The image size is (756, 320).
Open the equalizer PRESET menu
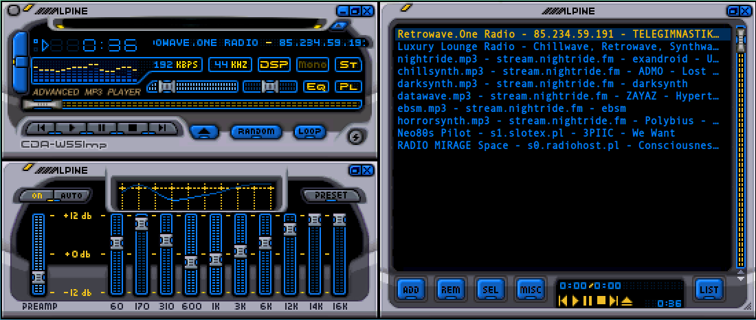coord(331,196)
